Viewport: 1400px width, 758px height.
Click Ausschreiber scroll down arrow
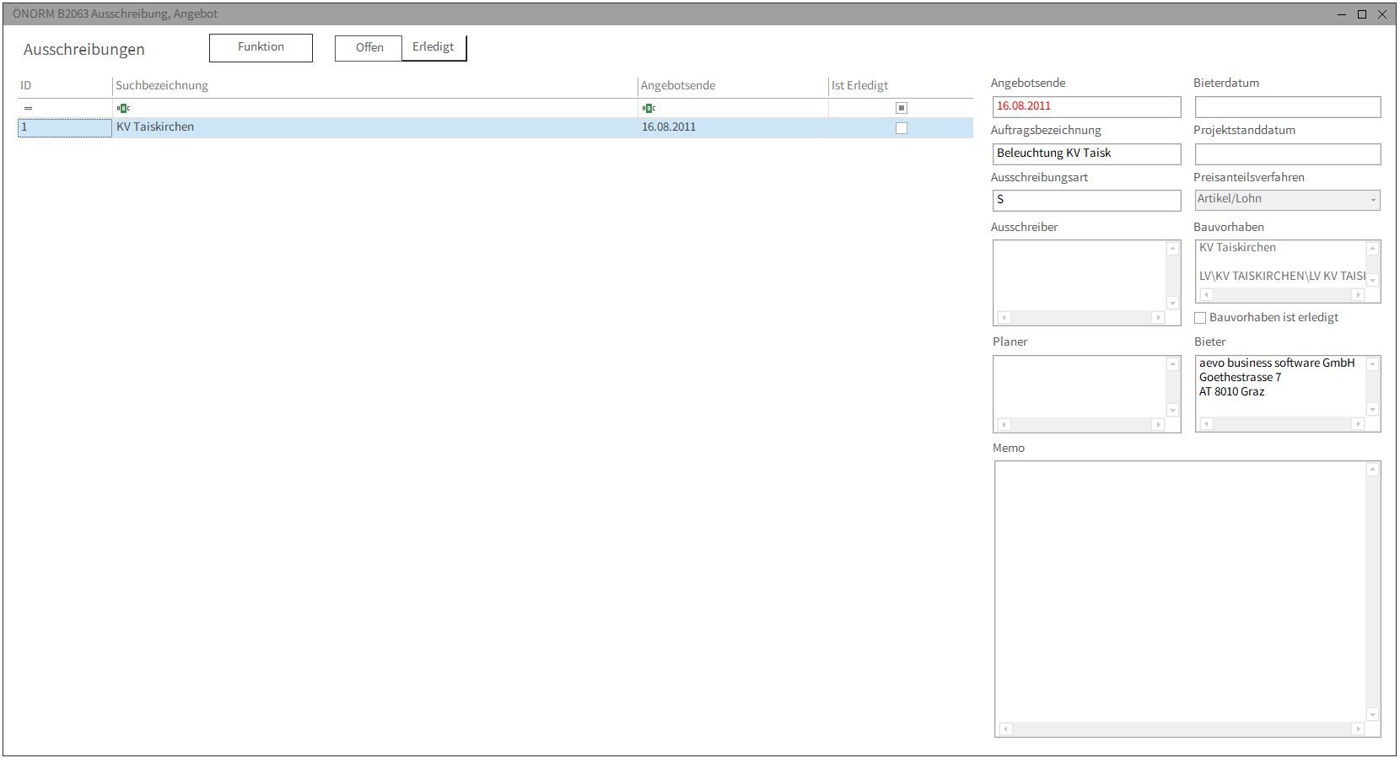1172,304
